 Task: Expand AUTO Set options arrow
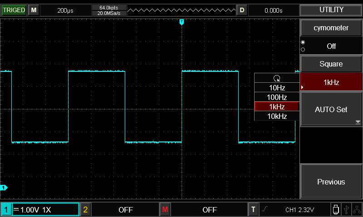(x=358, y=122)
